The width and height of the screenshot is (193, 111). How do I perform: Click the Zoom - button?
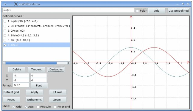click(58, 100)
